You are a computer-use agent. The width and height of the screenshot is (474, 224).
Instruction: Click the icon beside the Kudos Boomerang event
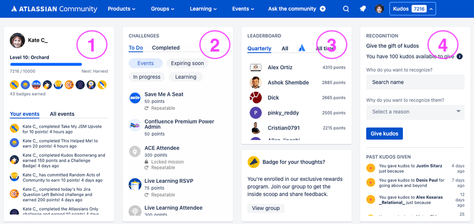pos(15,159)
